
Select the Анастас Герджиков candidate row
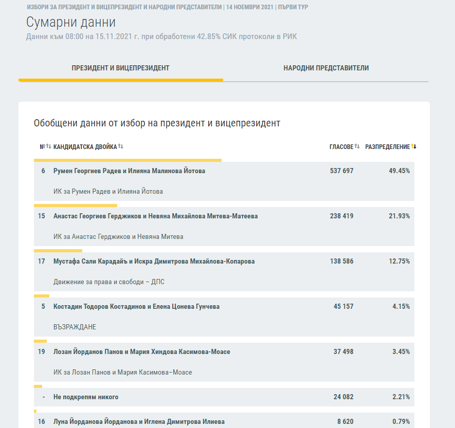(x=155, y=216)
